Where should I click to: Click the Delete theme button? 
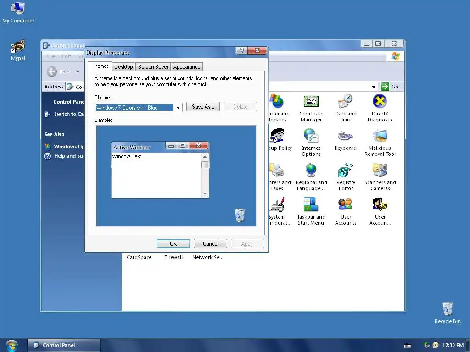[241, 106]
